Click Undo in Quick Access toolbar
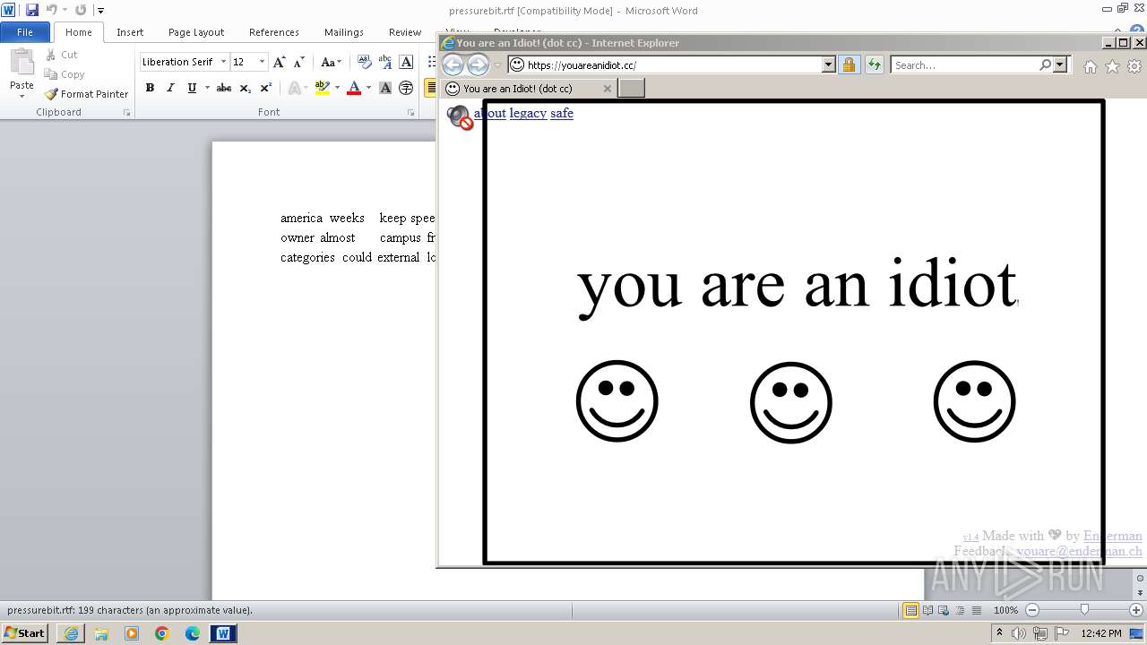The height and width of the screenshot is (645, 1147). pos(51,10)
